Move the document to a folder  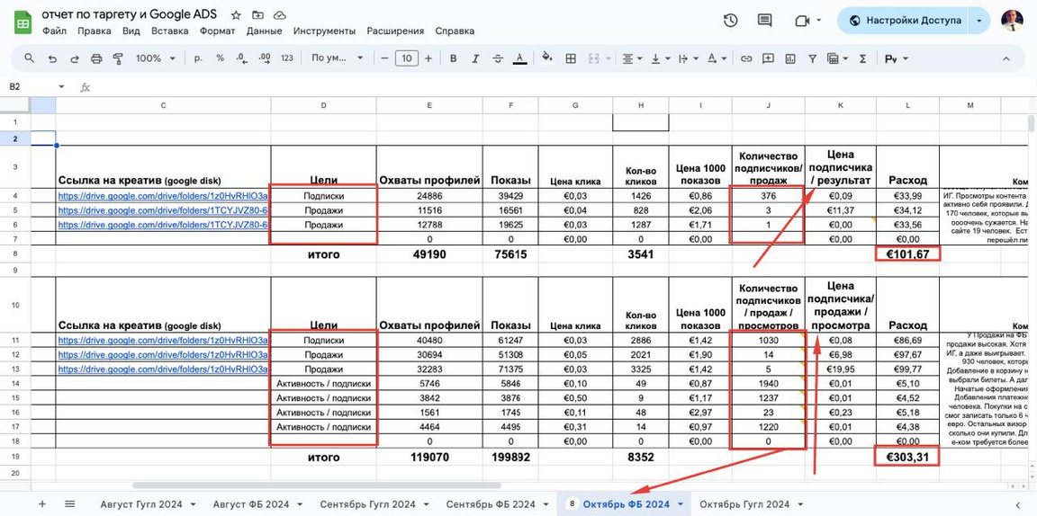point(258,14)
